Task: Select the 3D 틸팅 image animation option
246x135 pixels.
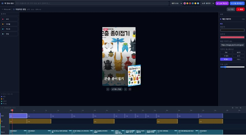Action: coord(226,56)
